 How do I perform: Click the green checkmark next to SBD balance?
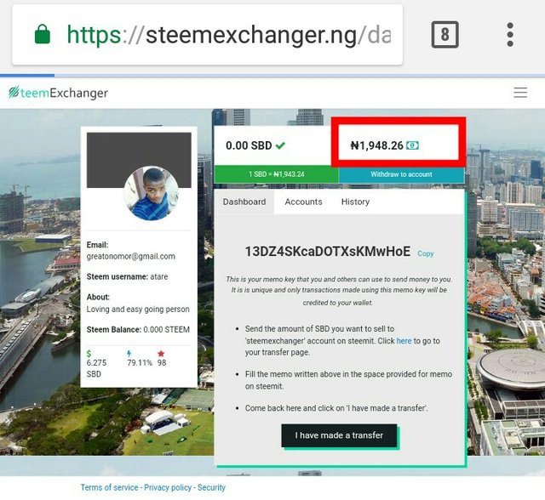[280, 145]
